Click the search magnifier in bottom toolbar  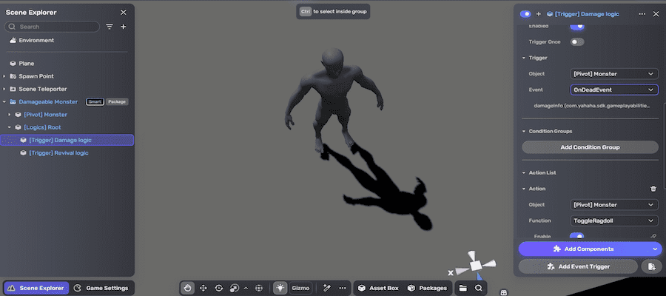coord(479,288)
